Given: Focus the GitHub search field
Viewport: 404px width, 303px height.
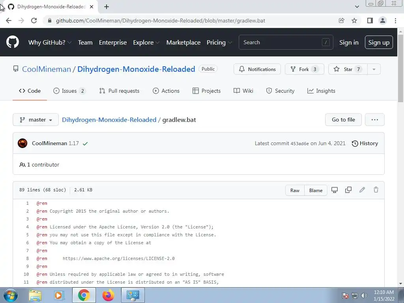Looking at the screenshot, I should coord(286,42).
